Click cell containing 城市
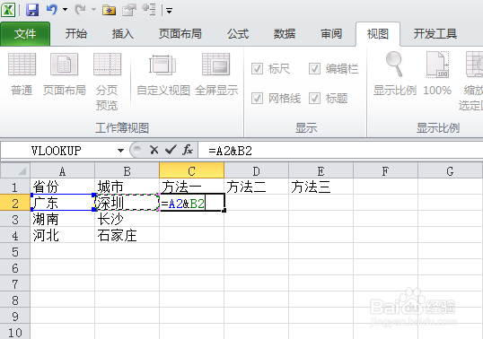This screenshot has height=339, width=483. [127, 187]
